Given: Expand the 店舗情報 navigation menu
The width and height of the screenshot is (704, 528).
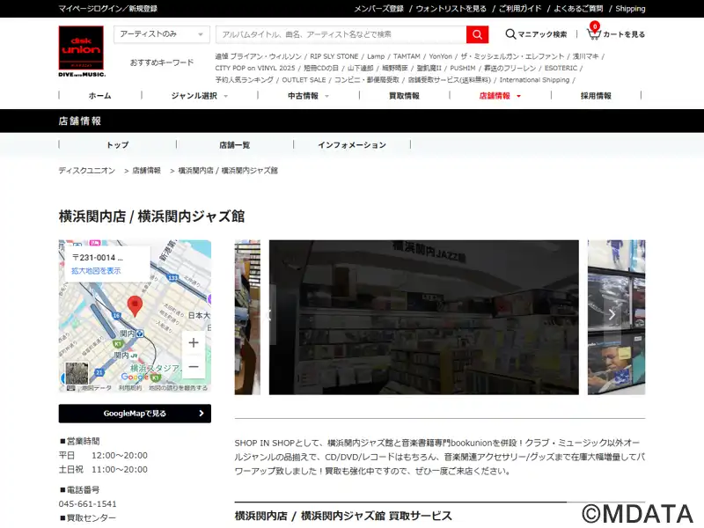Looking at the screenshot, I should (500, 96).
